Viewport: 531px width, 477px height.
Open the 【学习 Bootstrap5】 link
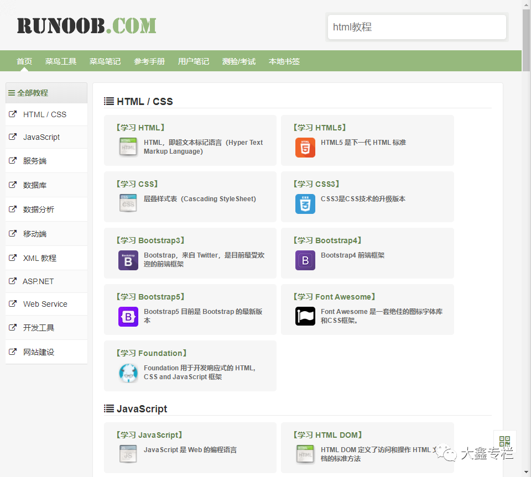click(150, 297)
